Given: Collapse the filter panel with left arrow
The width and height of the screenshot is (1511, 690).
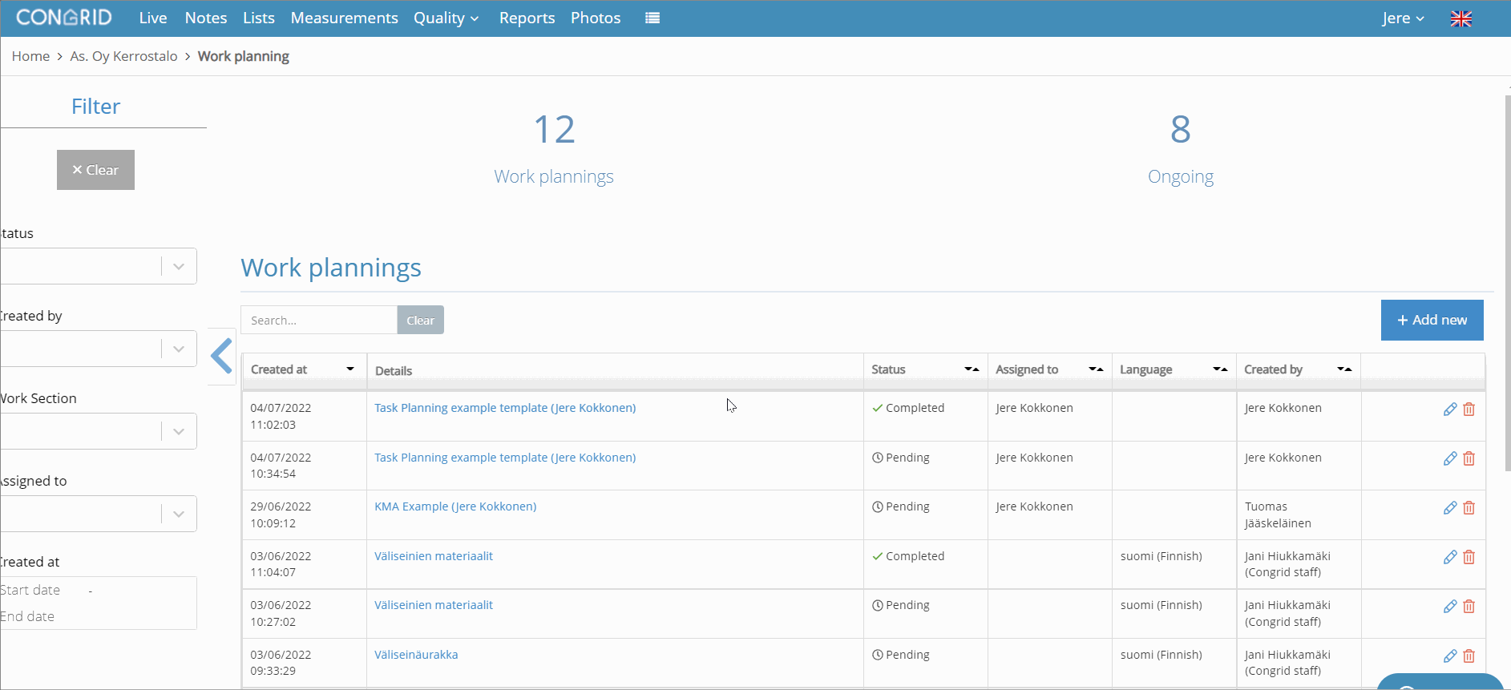Looking at the screenshot, I should pyautogui.click(x=222, y=356).
